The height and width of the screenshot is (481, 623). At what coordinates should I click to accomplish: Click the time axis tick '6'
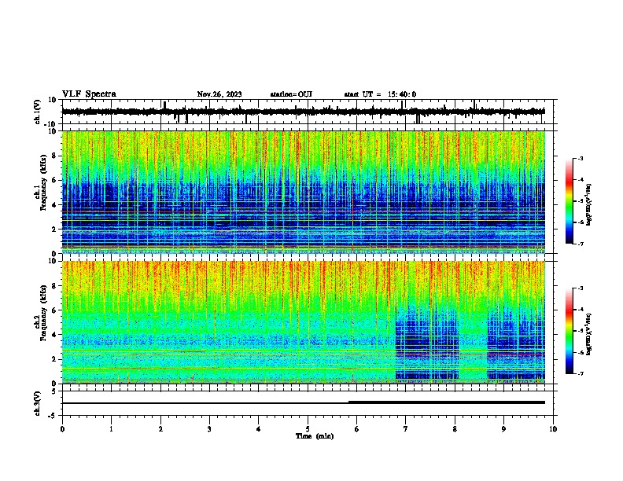tap(357, 429)
